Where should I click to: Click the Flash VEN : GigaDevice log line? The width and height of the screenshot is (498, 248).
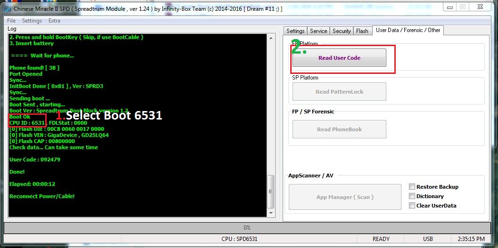59,135
